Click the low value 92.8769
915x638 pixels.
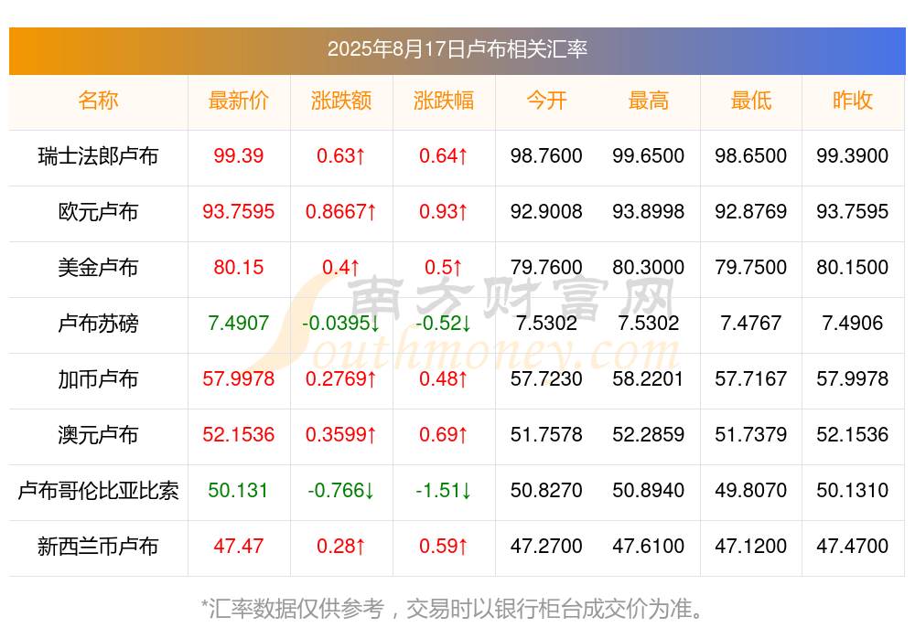click(751, 212)
